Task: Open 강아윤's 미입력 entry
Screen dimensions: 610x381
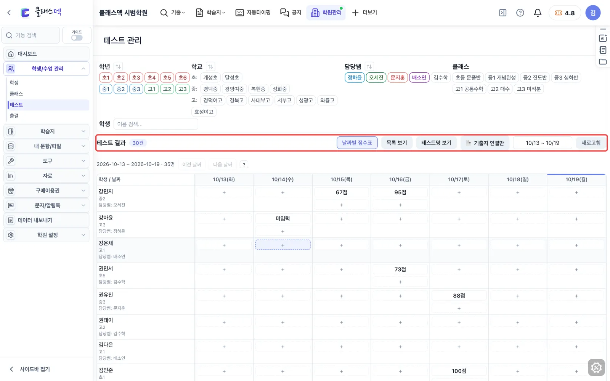Action: point(283,219)
